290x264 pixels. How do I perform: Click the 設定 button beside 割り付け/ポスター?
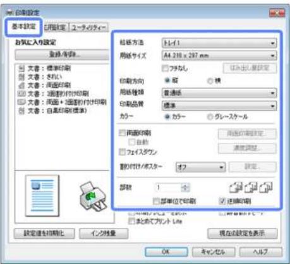click(253, 167)
